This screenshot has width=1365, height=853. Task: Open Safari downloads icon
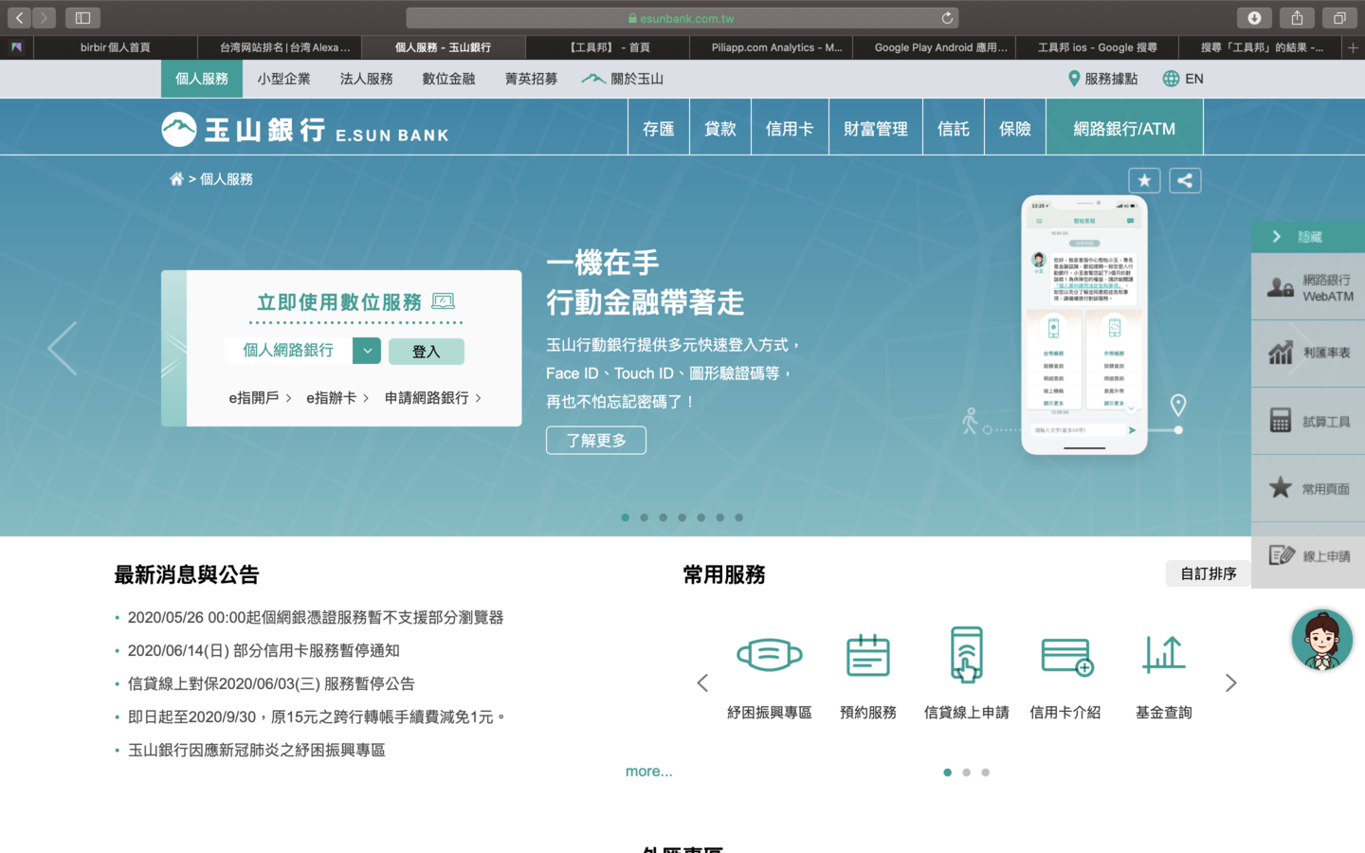point(1254,18)
